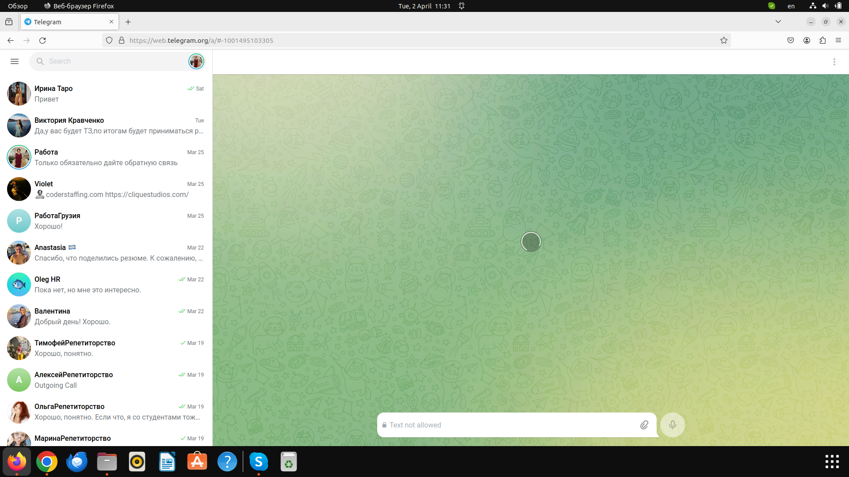Click the Firefox browser icon in taskbar
This screenshot has height=477, width=849.
[x=16, y=462]
